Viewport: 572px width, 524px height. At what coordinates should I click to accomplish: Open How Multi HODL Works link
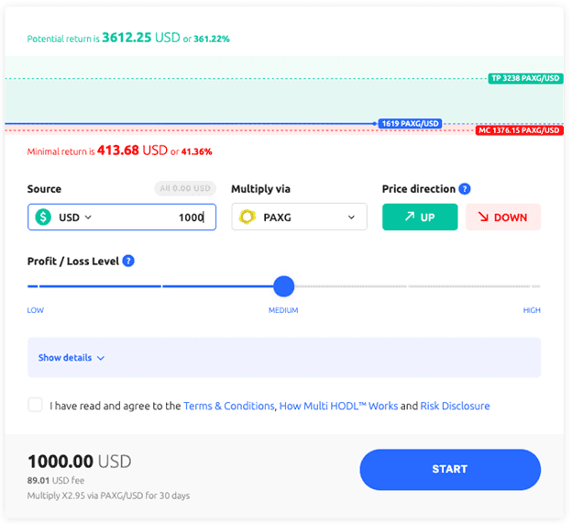point(338,406)
